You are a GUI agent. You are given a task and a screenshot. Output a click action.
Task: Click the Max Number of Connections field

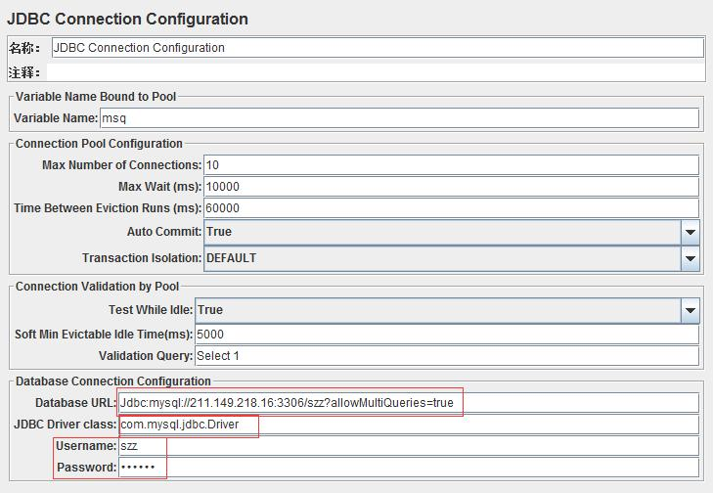[451, 165]
